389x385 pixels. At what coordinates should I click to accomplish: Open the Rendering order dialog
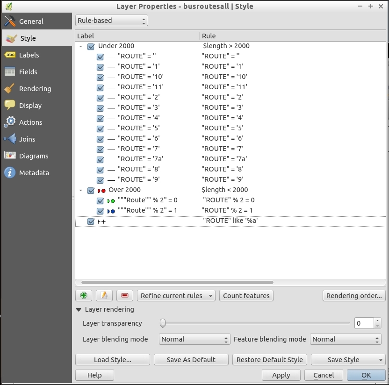point(354,295)
